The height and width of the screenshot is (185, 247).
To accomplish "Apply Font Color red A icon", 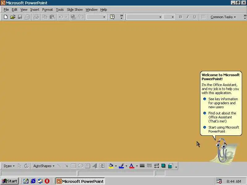I will (132, 166).
